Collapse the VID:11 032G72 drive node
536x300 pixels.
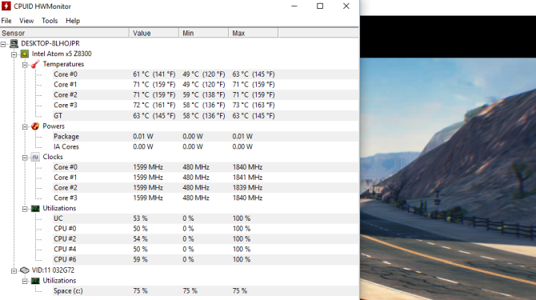click(x=14, y=271)
